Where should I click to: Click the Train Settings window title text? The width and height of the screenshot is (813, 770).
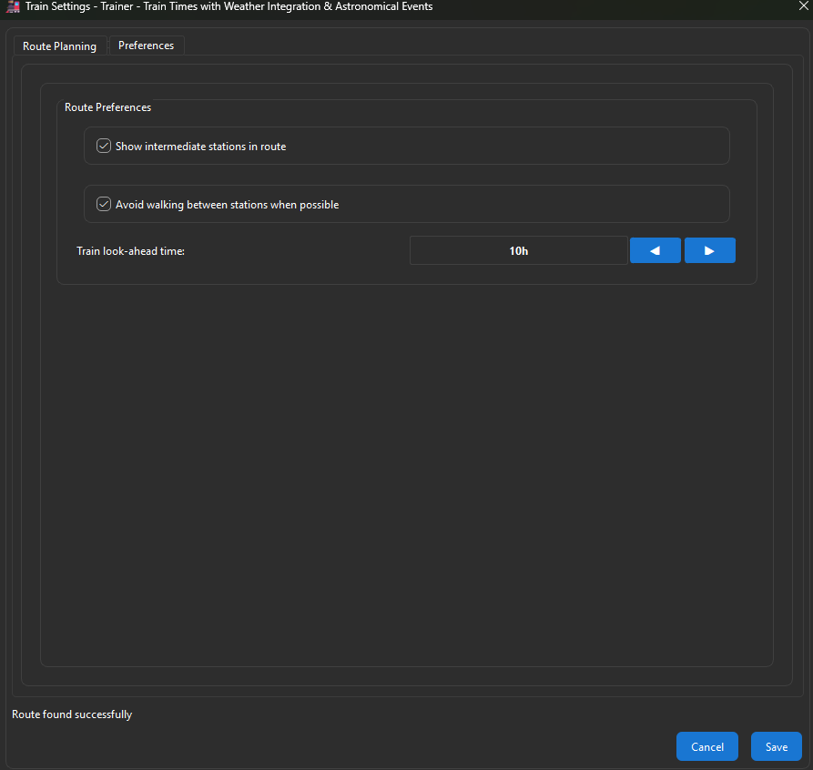(229, 7)
